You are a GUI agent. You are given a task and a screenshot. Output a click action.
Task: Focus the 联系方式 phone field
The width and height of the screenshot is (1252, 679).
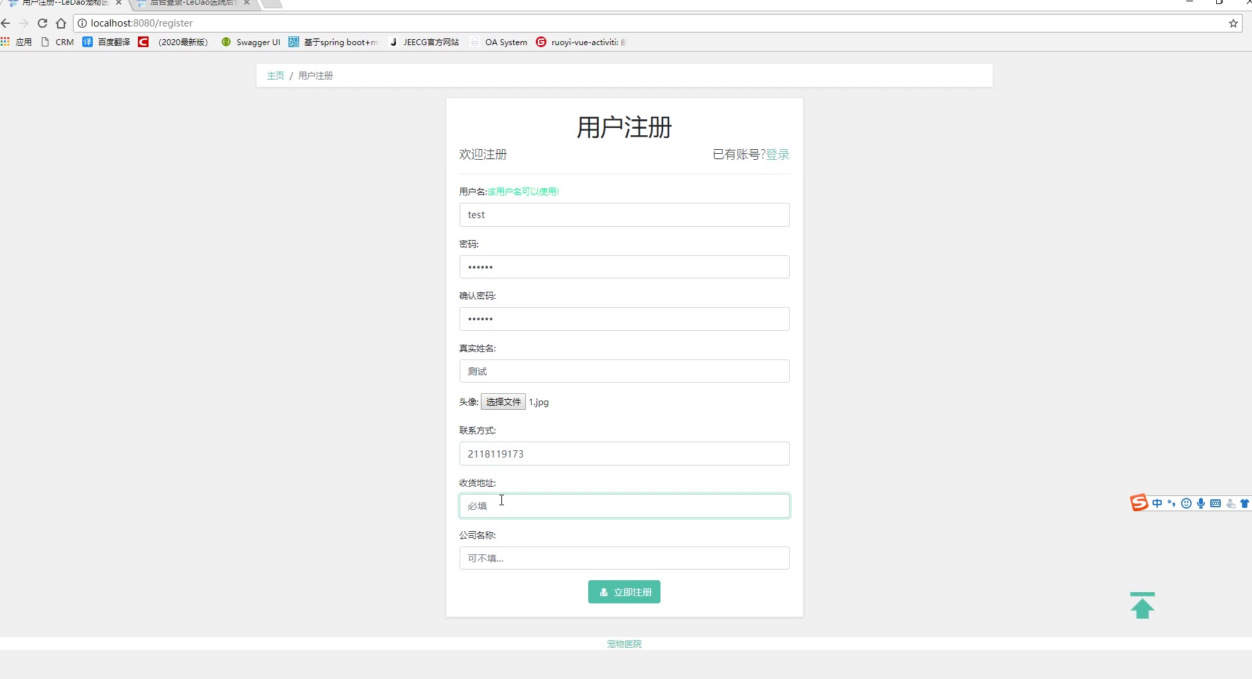coord(625,454)
